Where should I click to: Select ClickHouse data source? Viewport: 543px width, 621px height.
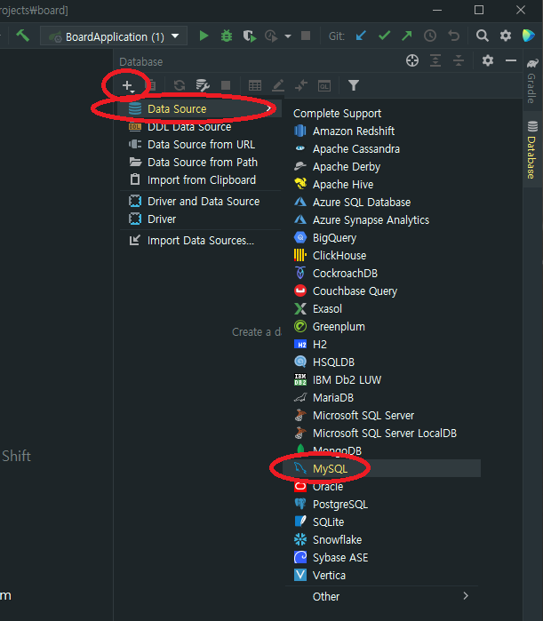click(x=383, y=256)
